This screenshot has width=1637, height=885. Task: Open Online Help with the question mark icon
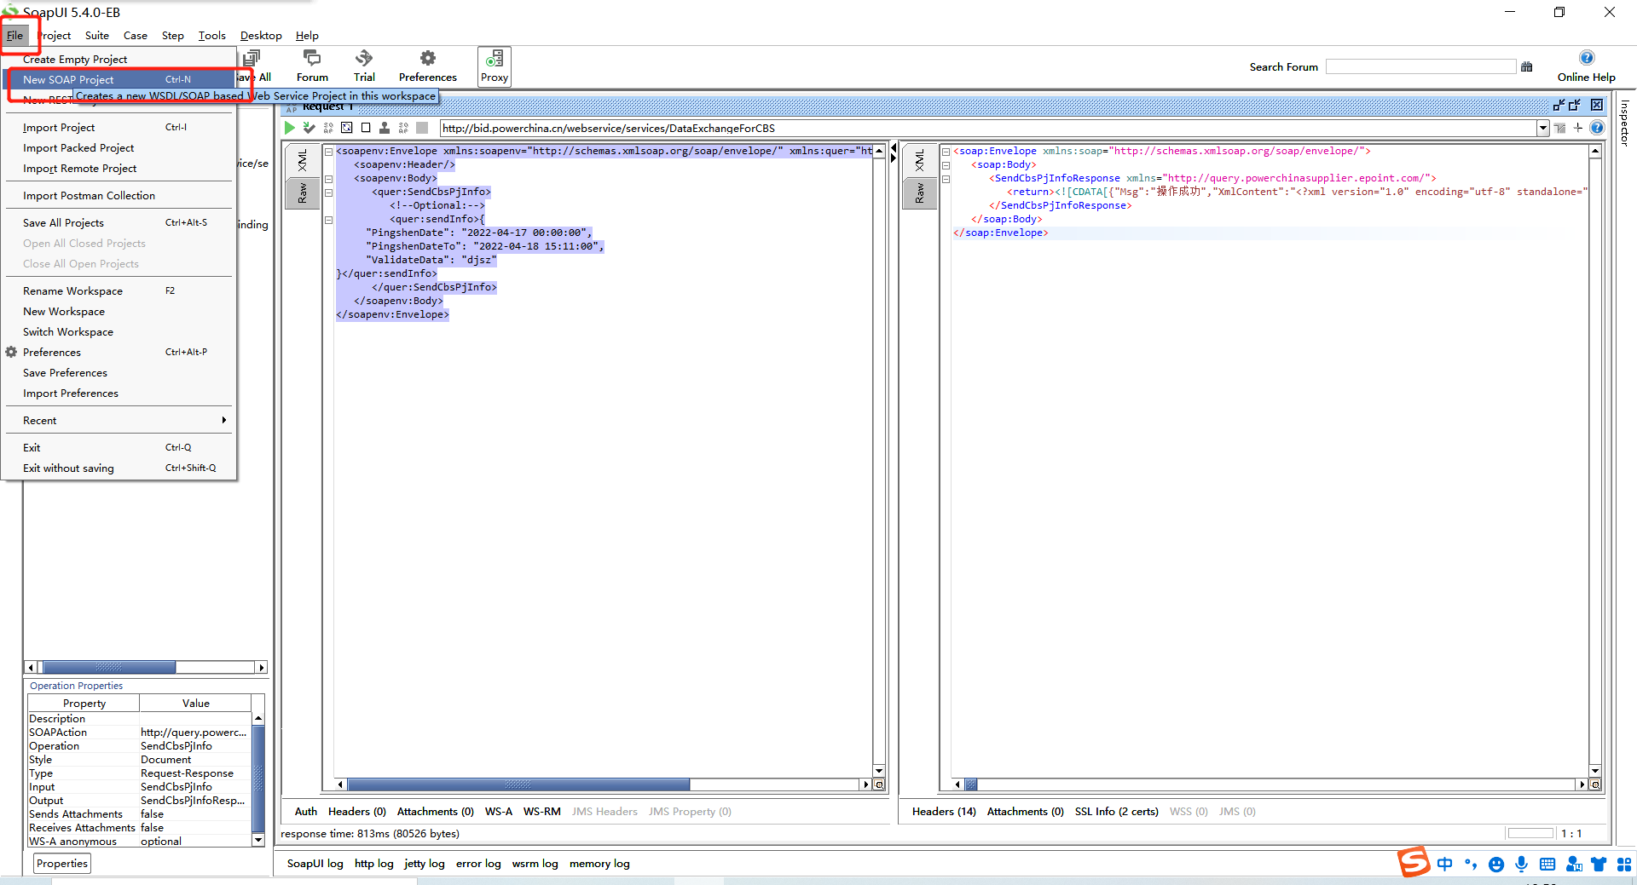(x=1587, y=58)
